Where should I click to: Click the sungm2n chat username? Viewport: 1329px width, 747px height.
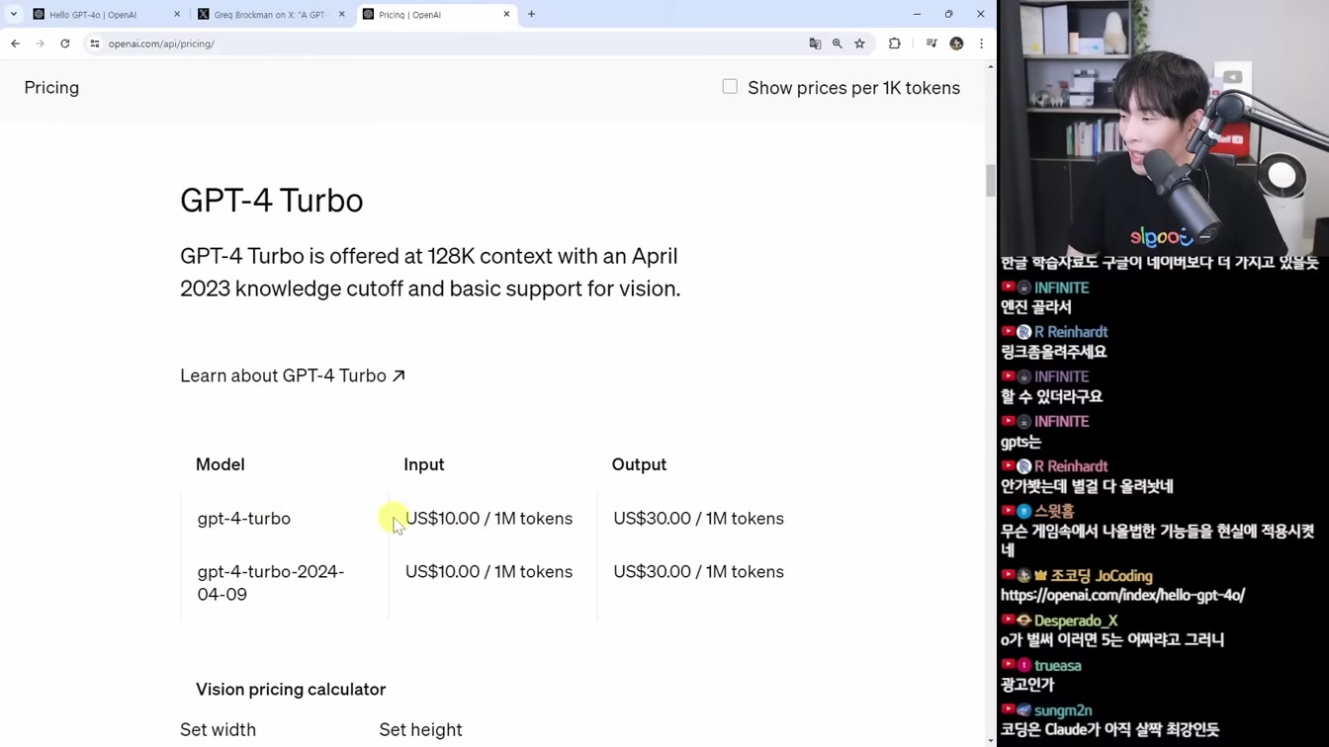[1063, 710]
